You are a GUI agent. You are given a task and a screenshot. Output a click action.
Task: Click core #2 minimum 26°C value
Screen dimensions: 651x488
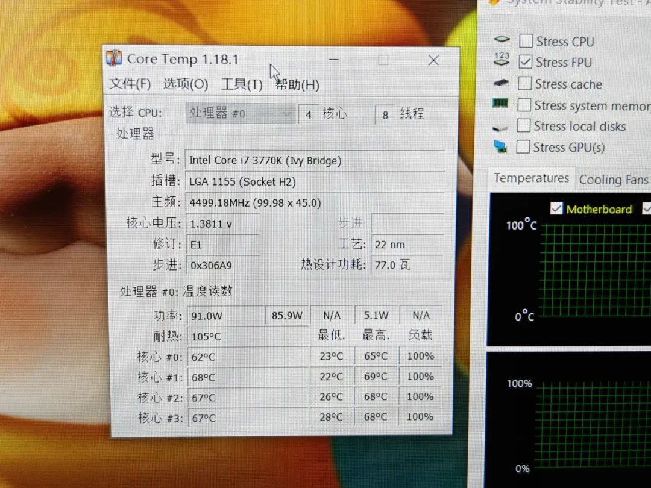coord(331,396)
